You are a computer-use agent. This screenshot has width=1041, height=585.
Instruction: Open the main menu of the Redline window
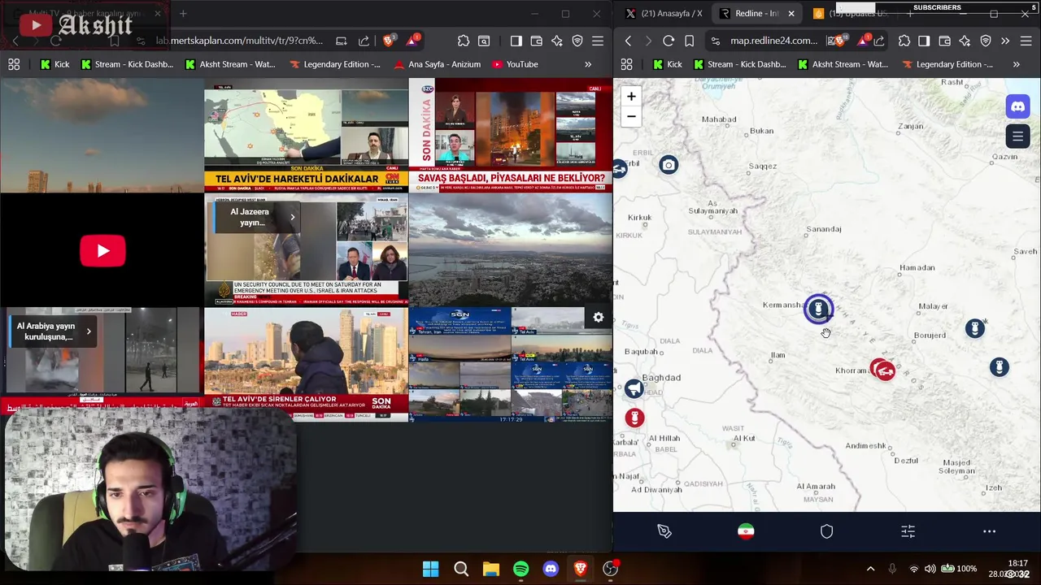(x=1026, y=41)
